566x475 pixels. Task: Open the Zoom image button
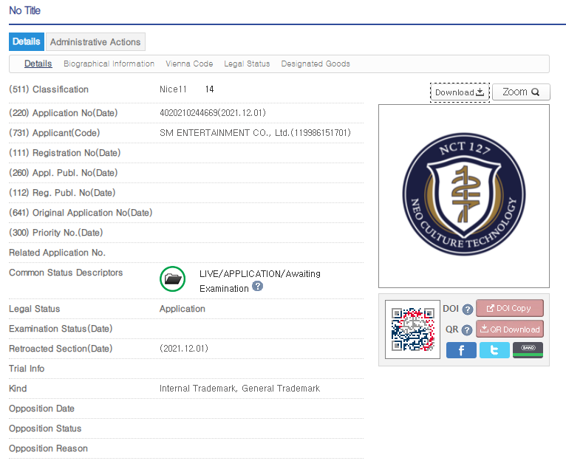[521, 92]
